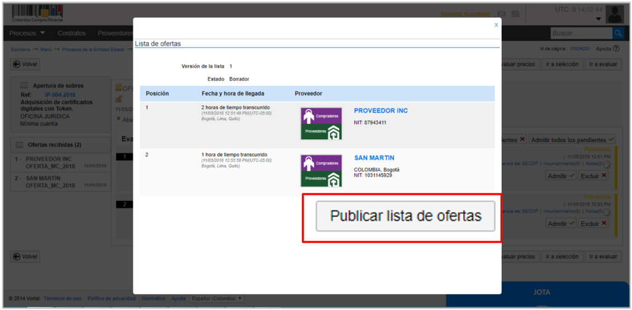This screenshot has height=310, width=632.
Task: Close the Lista de ofertas dialog
Action: tap(496, 25)
